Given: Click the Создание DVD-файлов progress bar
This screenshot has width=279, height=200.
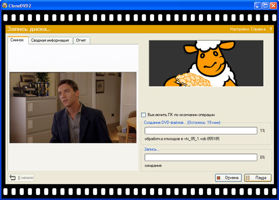Looking at the screenshot, I should (201, 131).
